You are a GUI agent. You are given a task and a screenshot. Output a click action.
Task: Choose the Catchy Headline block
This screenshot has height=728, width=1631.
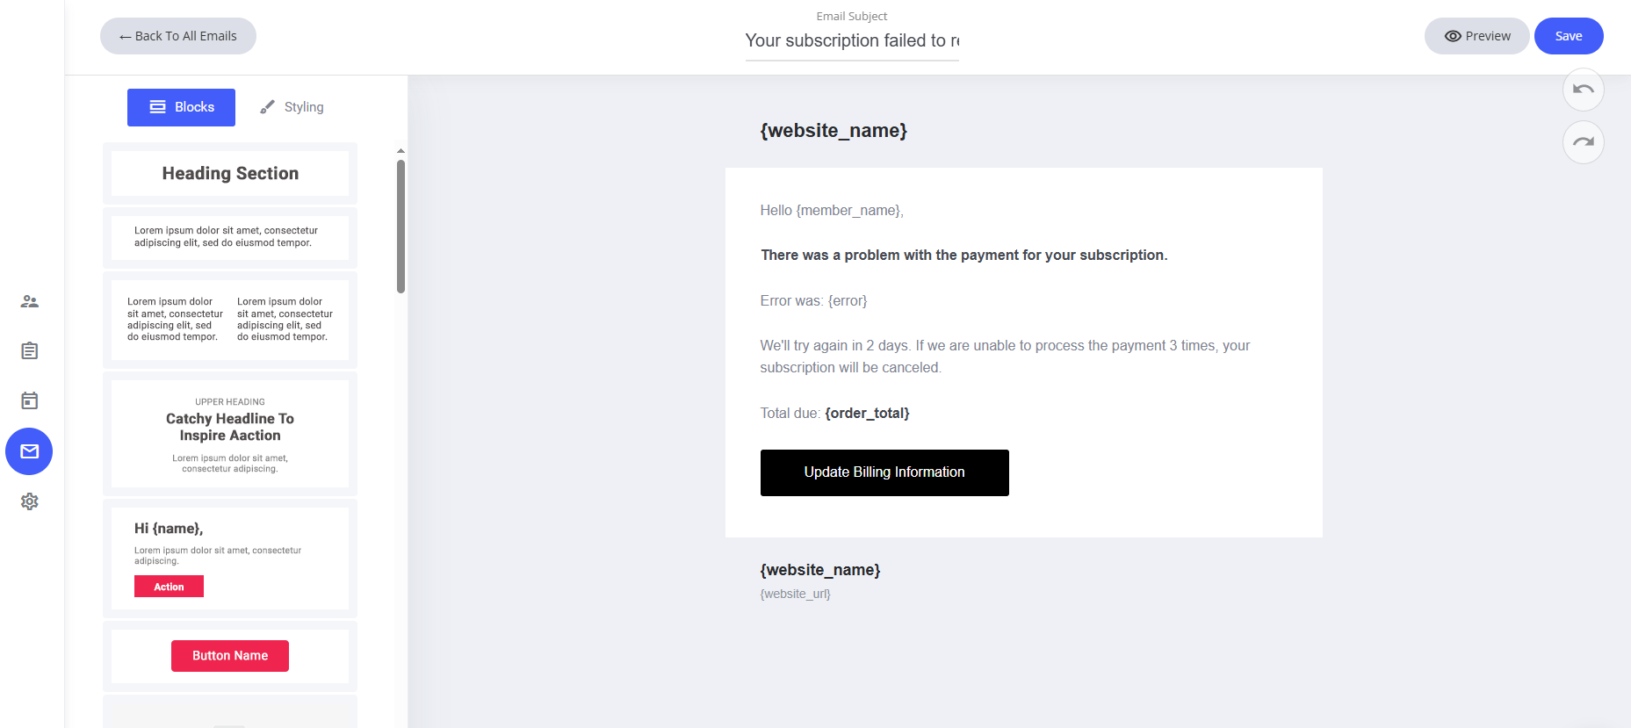pyautogui.click(x=230, y=434)
